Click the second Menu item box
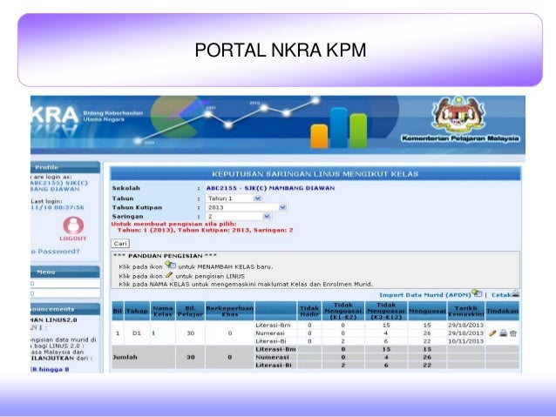This screenshot has width=556, height=417. click(65, 293)
